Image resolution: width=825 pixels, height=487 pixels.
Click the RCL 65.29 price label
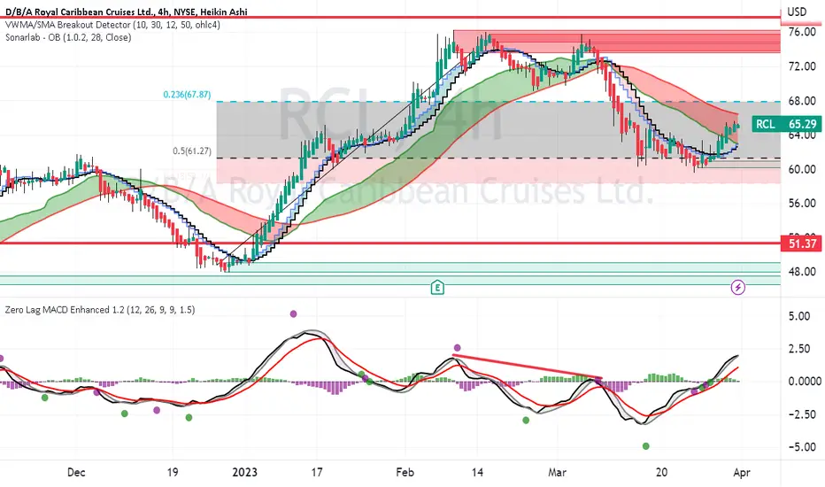click(786, 124)
